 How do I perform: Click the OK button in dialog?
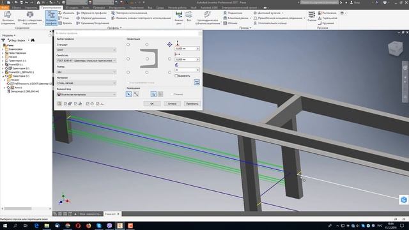click(x=152, y=103)
